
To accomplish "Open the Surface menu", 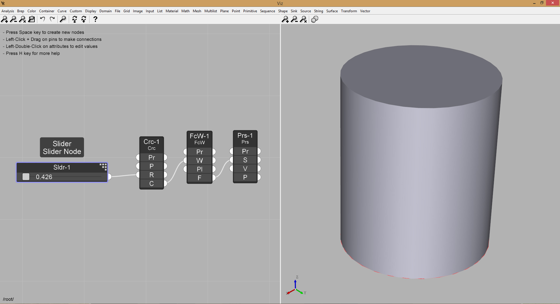I will [332, 11].
